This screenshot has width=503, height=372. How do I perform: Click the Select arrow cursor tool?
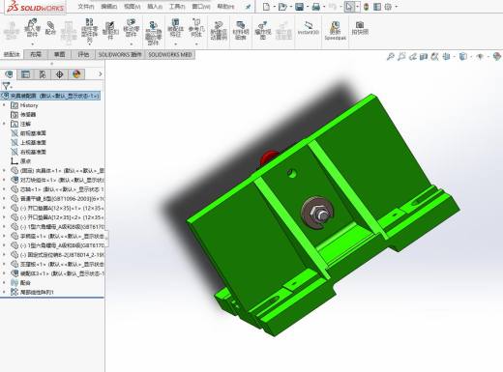tap(349, 7)
